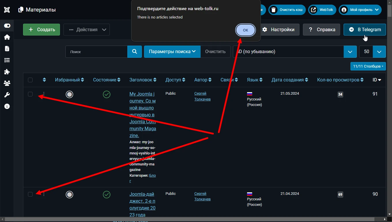Viewport: 392px width, 222px height.
Task: Open the 11/11 Столбцов columns dropdown
Action: click(x=368, y=66)
